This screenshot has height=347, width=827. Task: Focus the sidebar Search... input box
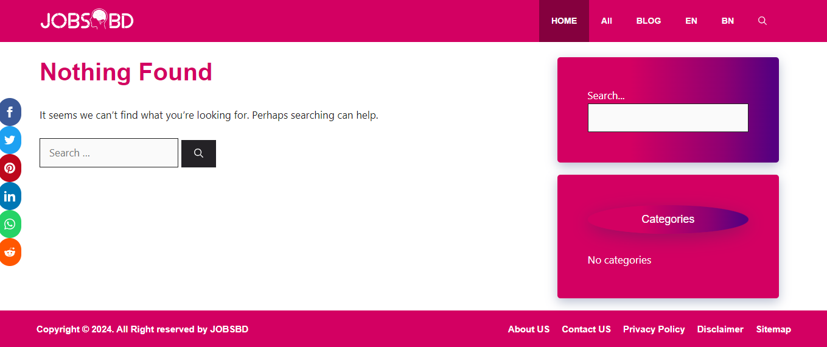point(668,117)
